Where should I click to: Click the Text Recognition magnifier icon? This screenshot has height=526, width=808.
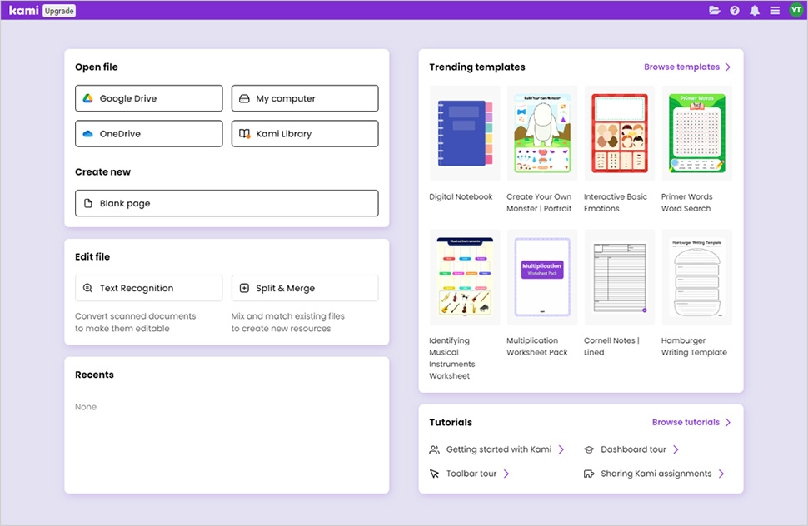tap(88, 288)
